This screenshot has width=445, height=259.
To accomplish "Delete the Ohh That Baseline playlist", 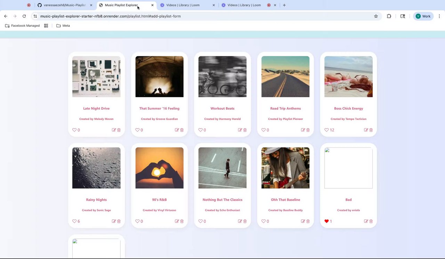I will [x=308, y=221].
